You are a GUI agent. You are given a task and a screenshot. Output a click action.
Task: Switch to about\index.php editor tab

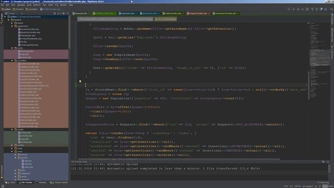[x=150, y=14]
